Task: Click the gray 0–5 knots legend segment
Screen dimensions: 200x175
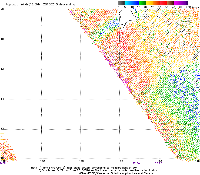Action: [121, 3]
